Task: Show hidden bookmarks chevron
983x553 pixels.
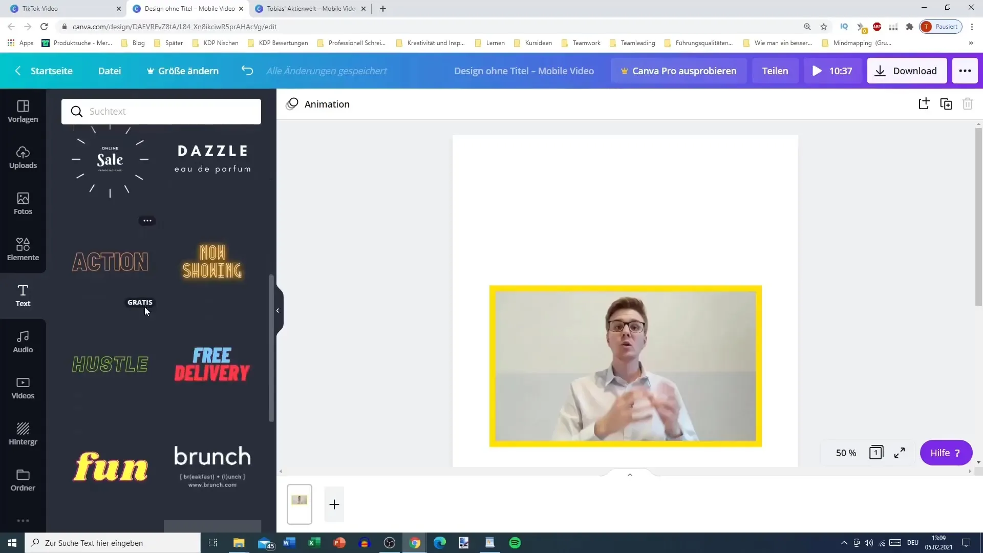Action: pyautogui.click(x=971, y=43)
